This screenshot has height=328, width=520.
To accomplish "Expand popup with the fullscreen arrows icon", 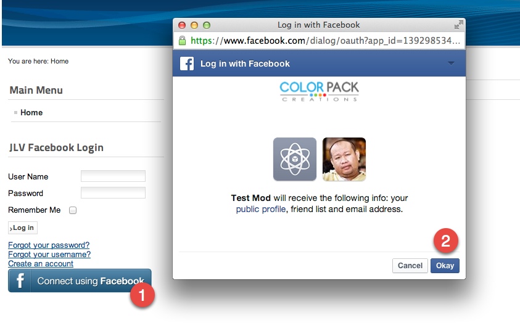I will point(459,25).
